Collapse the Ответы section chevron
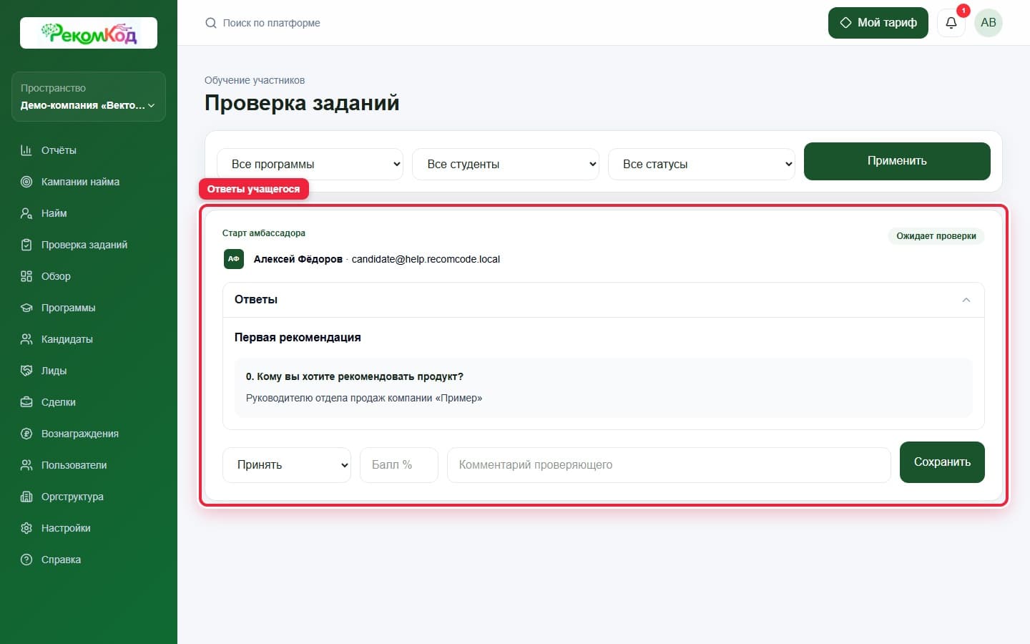Screen dimensions: 1030x644 pyautogui.click(x=966, y=300)
